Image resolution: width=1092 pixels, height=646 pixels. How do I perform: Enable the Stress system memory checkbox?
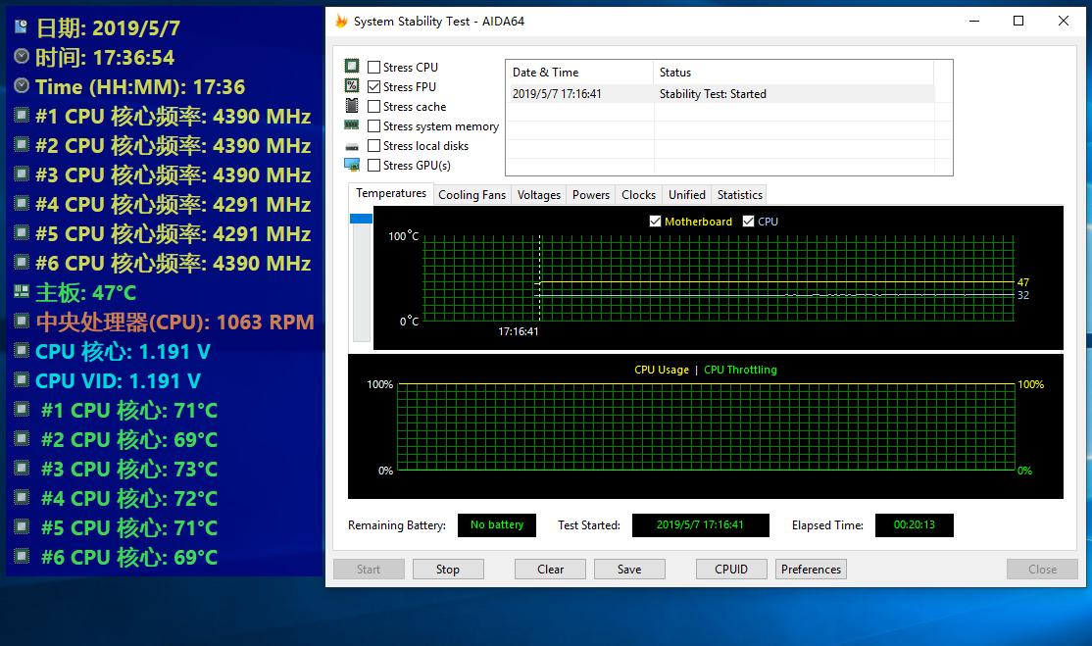[x=374, y=126]
